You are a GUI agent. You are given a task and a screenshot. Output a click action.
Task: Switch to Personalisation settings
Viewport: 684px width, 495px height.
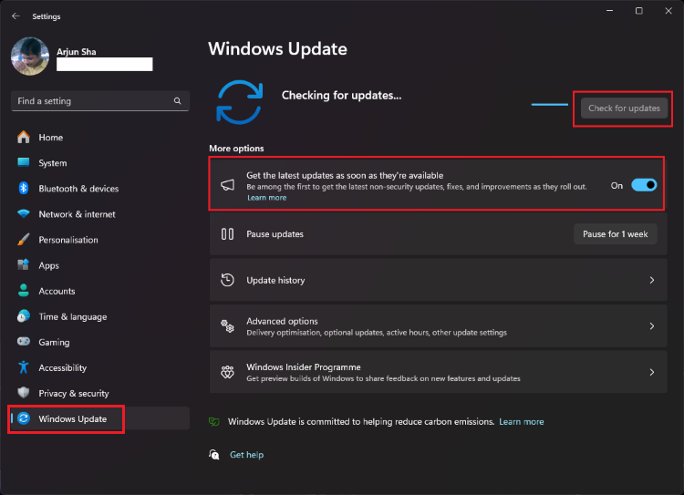[x=100, y=240]
